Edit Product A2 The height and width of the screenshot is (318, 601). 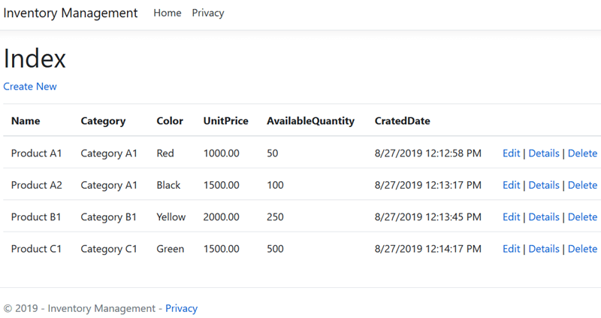pos(511,185)
